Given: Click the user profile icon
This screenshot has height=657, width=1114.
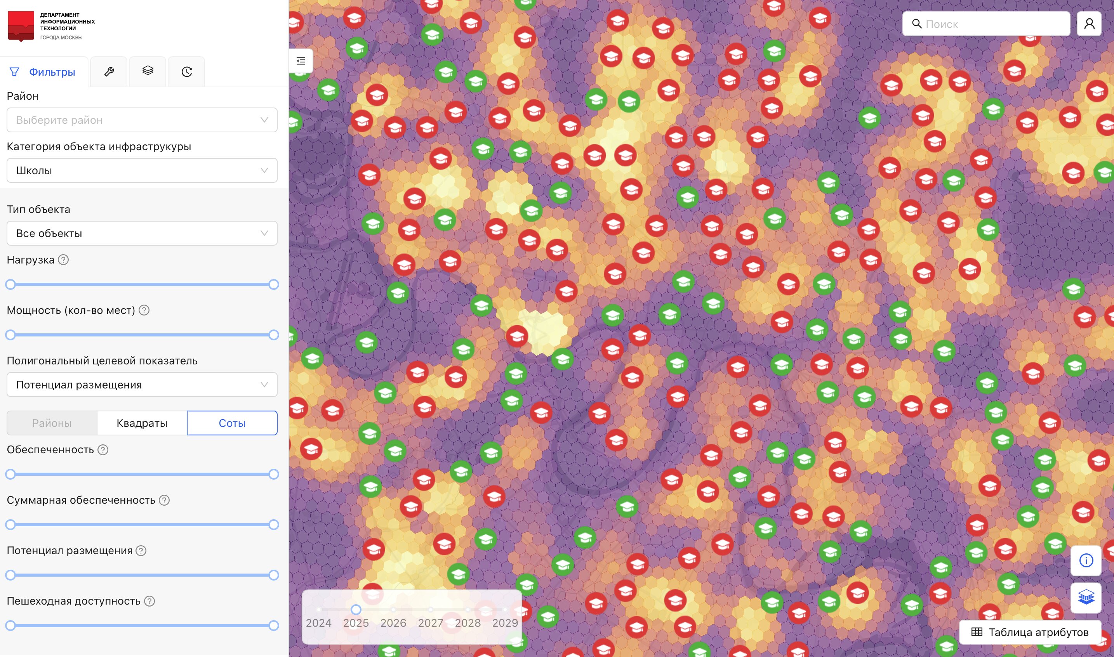Looking at the screenshot, I should coord(1089,24).
